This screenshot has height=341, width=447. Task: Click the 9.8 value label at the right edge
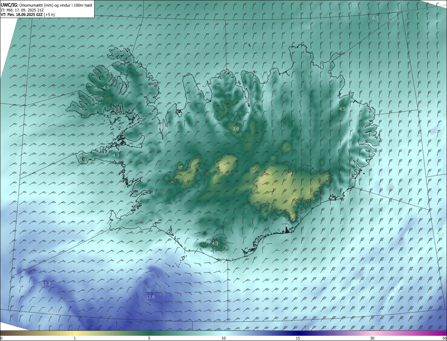click(x=441, y=235)
